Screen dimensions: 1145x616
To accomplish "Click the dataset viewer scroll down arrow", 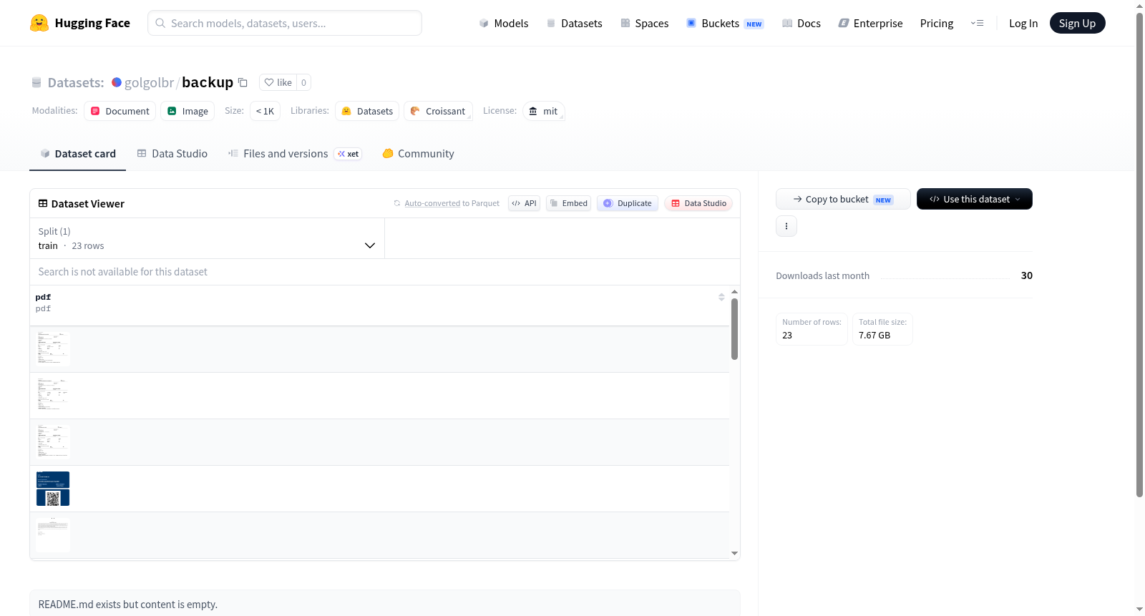I will click(734, 553).
